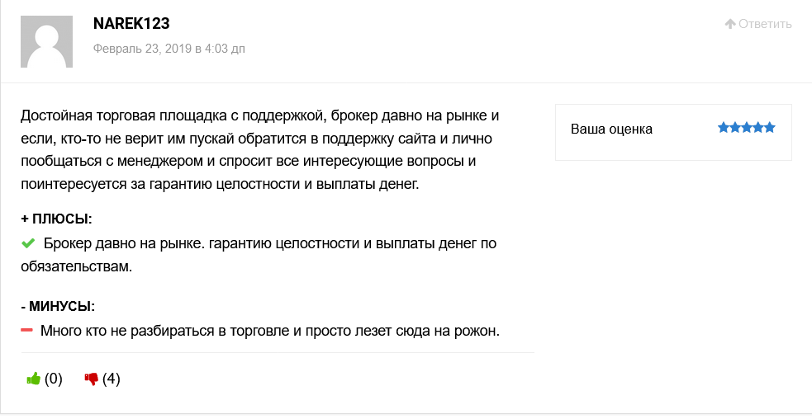The width and height of the screenshot is (812, 419).
Task: Open the NAREK123 username
Action: (131, 23)
